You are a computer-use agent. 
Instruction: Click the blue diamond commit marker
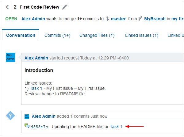[10, 116]
